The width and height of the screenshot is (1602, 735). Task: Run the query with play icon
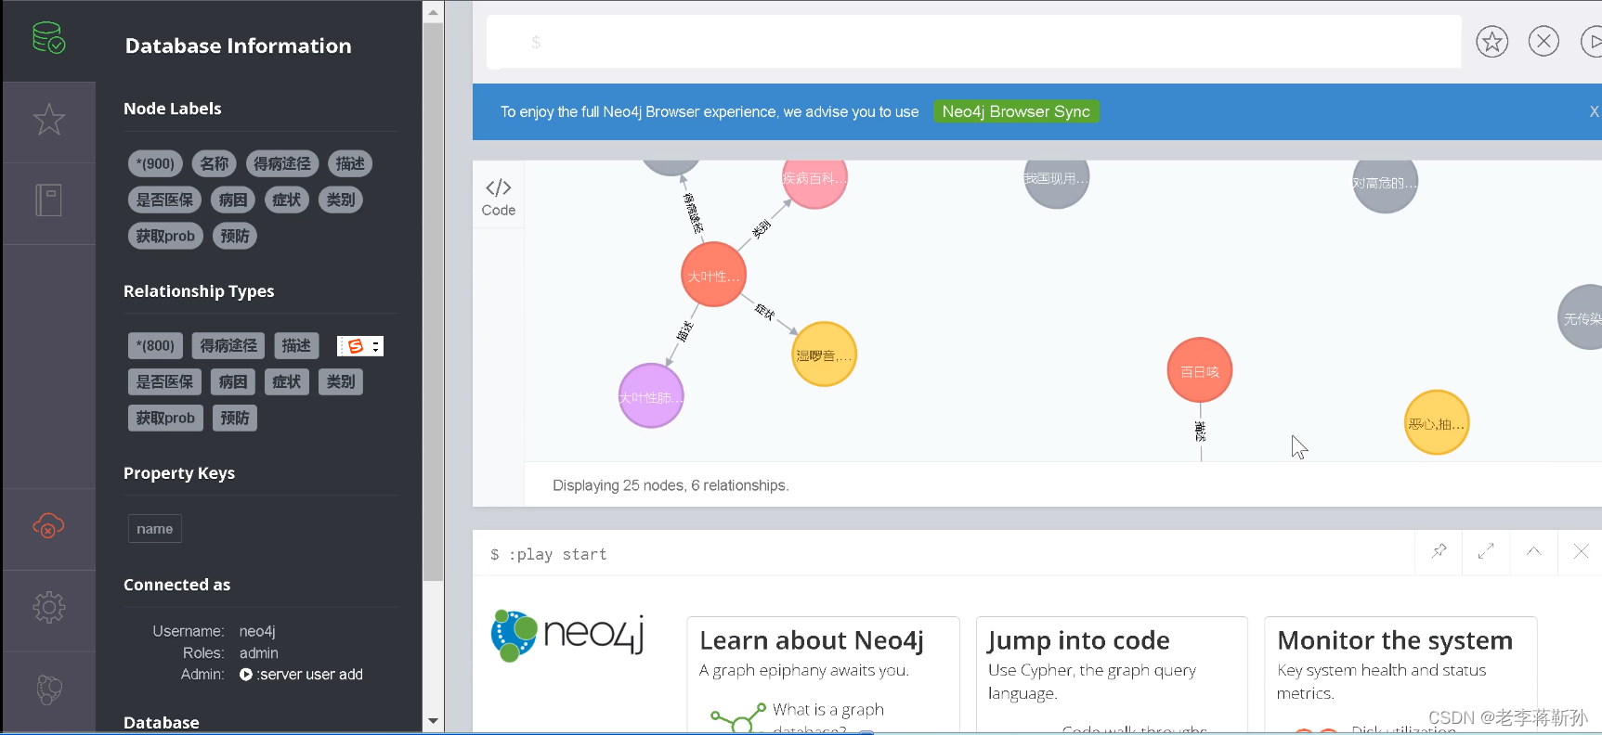point(1592,41)
